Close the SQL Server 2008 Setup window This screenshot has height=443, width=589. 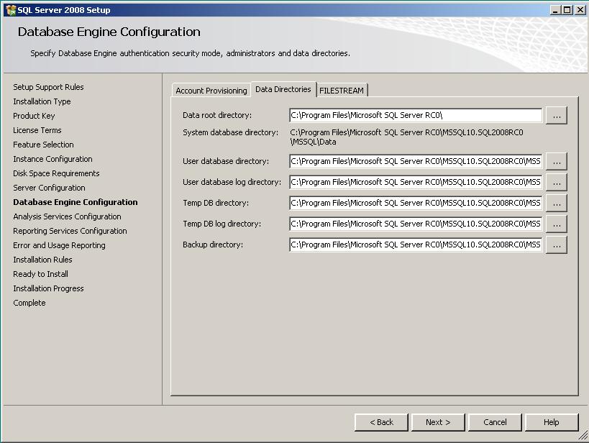580,10
